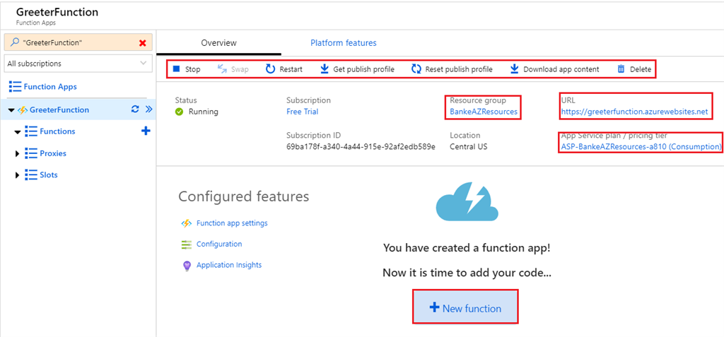Screen dimensions: 724x337
Task: Click the Functions list icon
Action: tap(31, 131)
